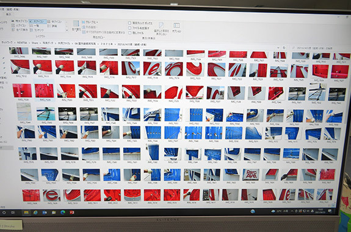Click the refresh button beside the address bar

[x=284, y=48]
